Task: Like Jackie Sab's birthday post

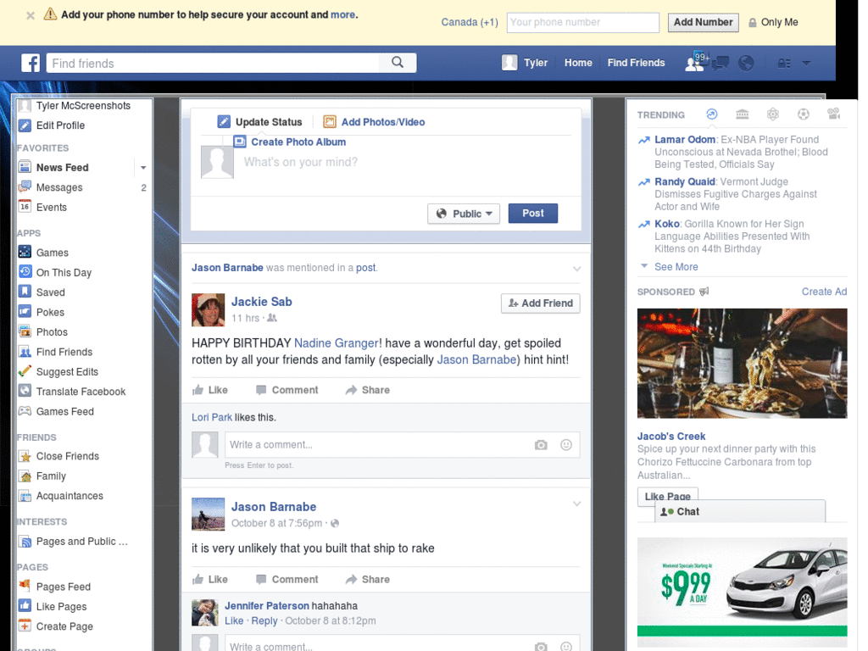Action: tap(210, 390)
